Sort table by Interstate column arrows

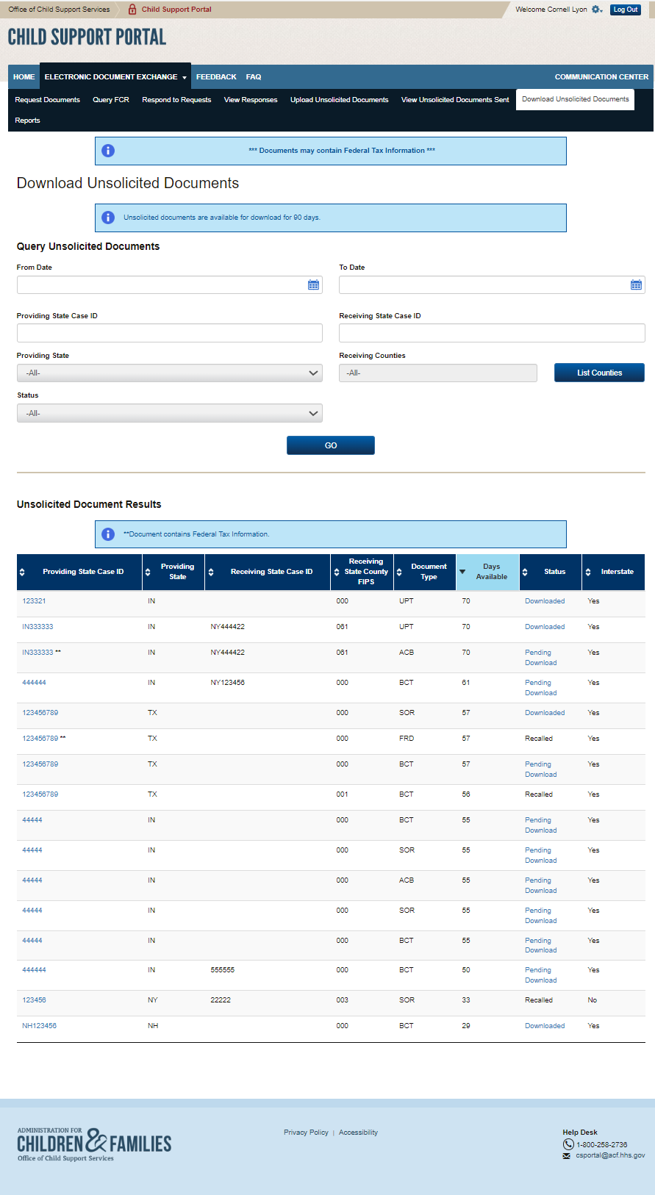(588, 572)
